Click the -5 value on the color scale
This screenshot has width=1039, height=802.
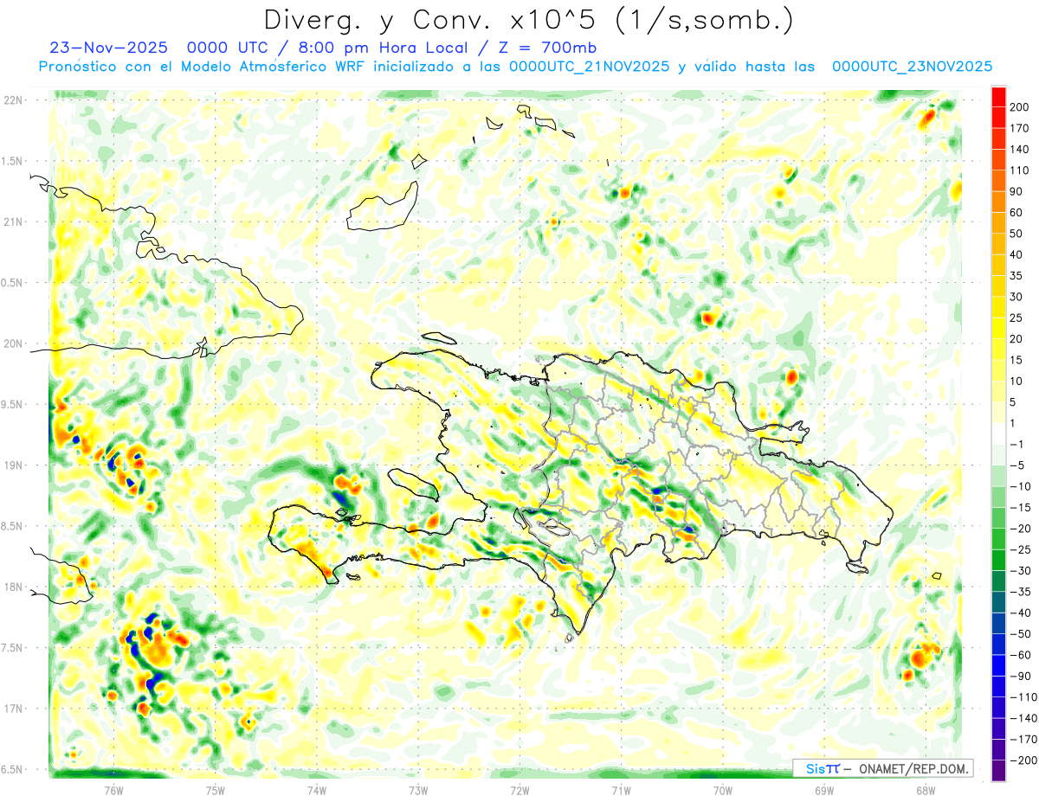tap(1017, 465)
